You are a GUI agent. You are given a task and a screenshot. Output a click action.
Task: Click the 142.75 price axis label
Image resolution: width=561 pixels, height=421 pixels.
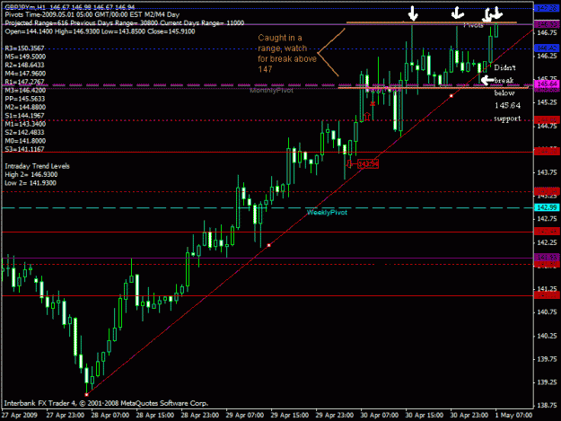point(547,219)
